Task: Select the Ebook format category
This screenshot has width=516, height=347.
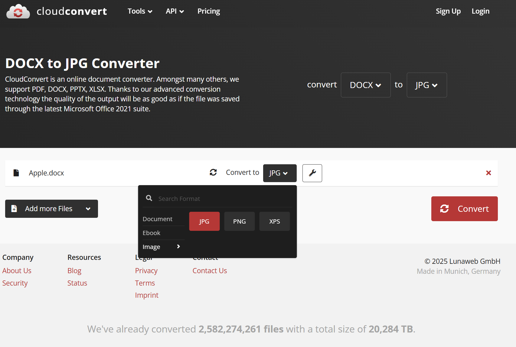Action: pyautogui.click(x=152, y=233)
